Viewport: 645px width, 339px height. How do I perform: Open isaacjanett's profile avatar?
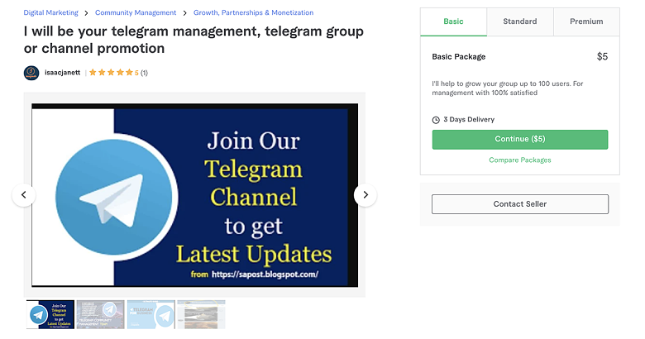coord(31,73)
